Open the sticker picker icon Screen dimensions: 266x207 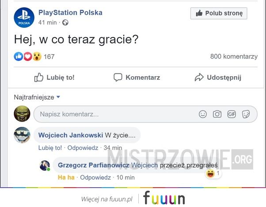coord(246,114)
